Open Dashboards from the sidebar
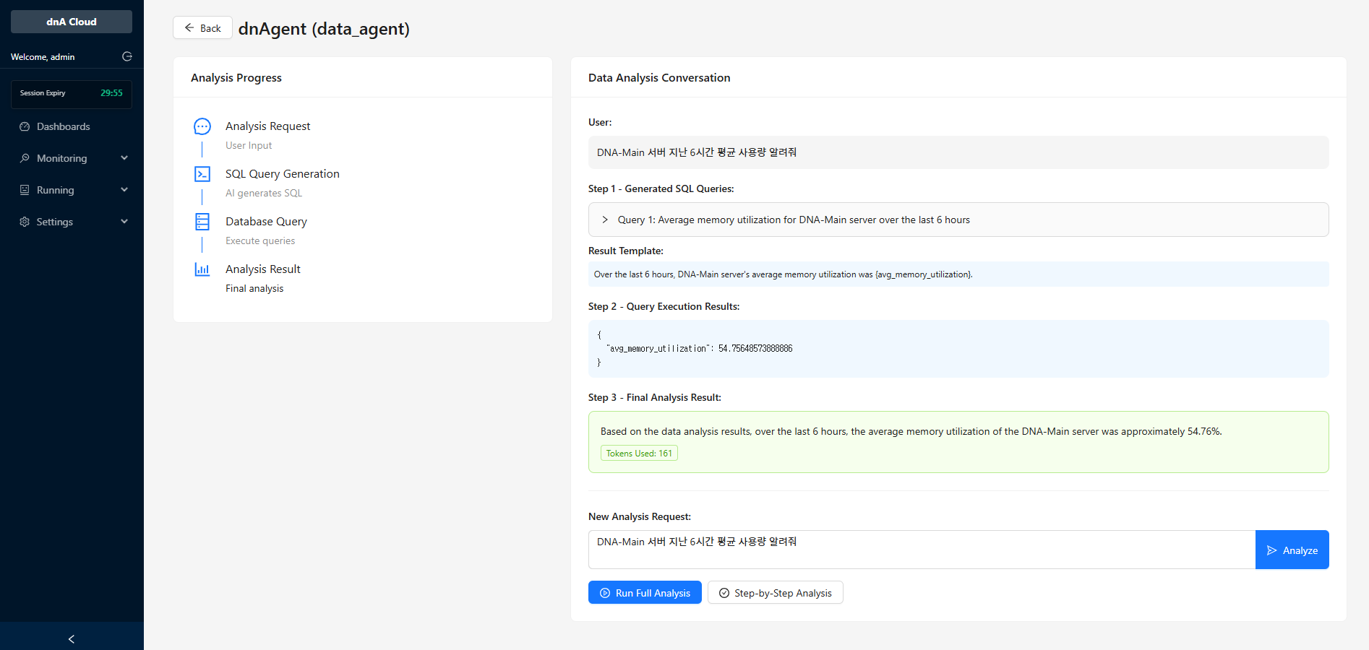 click(x=64, y=126)
